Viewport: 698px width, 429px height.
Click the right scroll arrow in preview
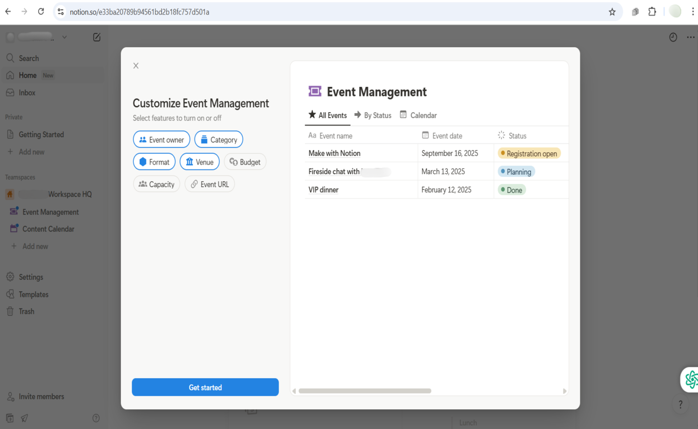pyautogui.click(x=564, y=391)
